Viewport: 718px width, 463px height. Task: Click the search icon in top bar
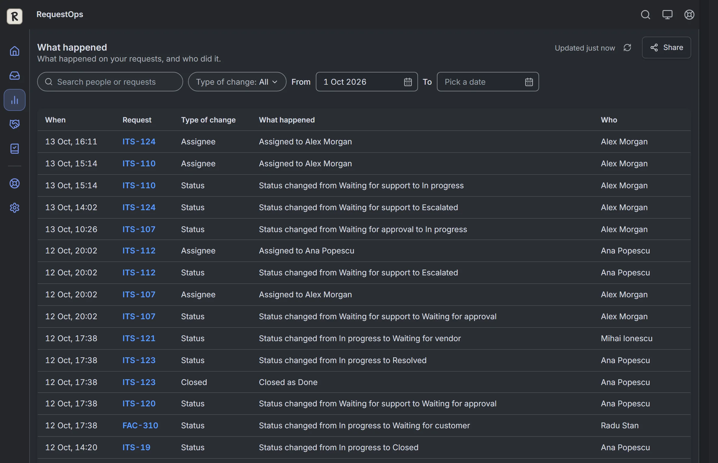coord(645,15)
